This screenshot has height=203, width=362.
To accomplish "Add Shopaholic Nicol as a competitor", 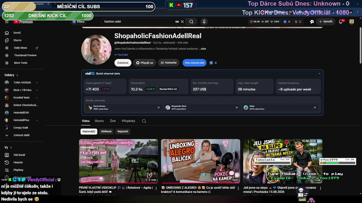I will click(x=237, y=107).
